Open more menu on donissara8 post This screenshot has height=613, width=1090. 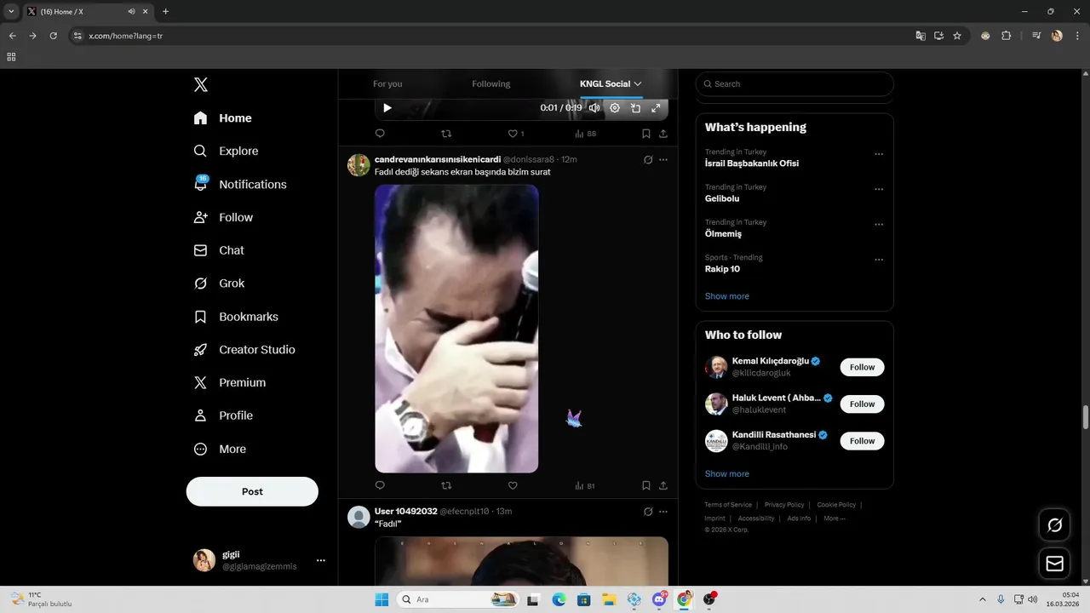click(663, 159)
